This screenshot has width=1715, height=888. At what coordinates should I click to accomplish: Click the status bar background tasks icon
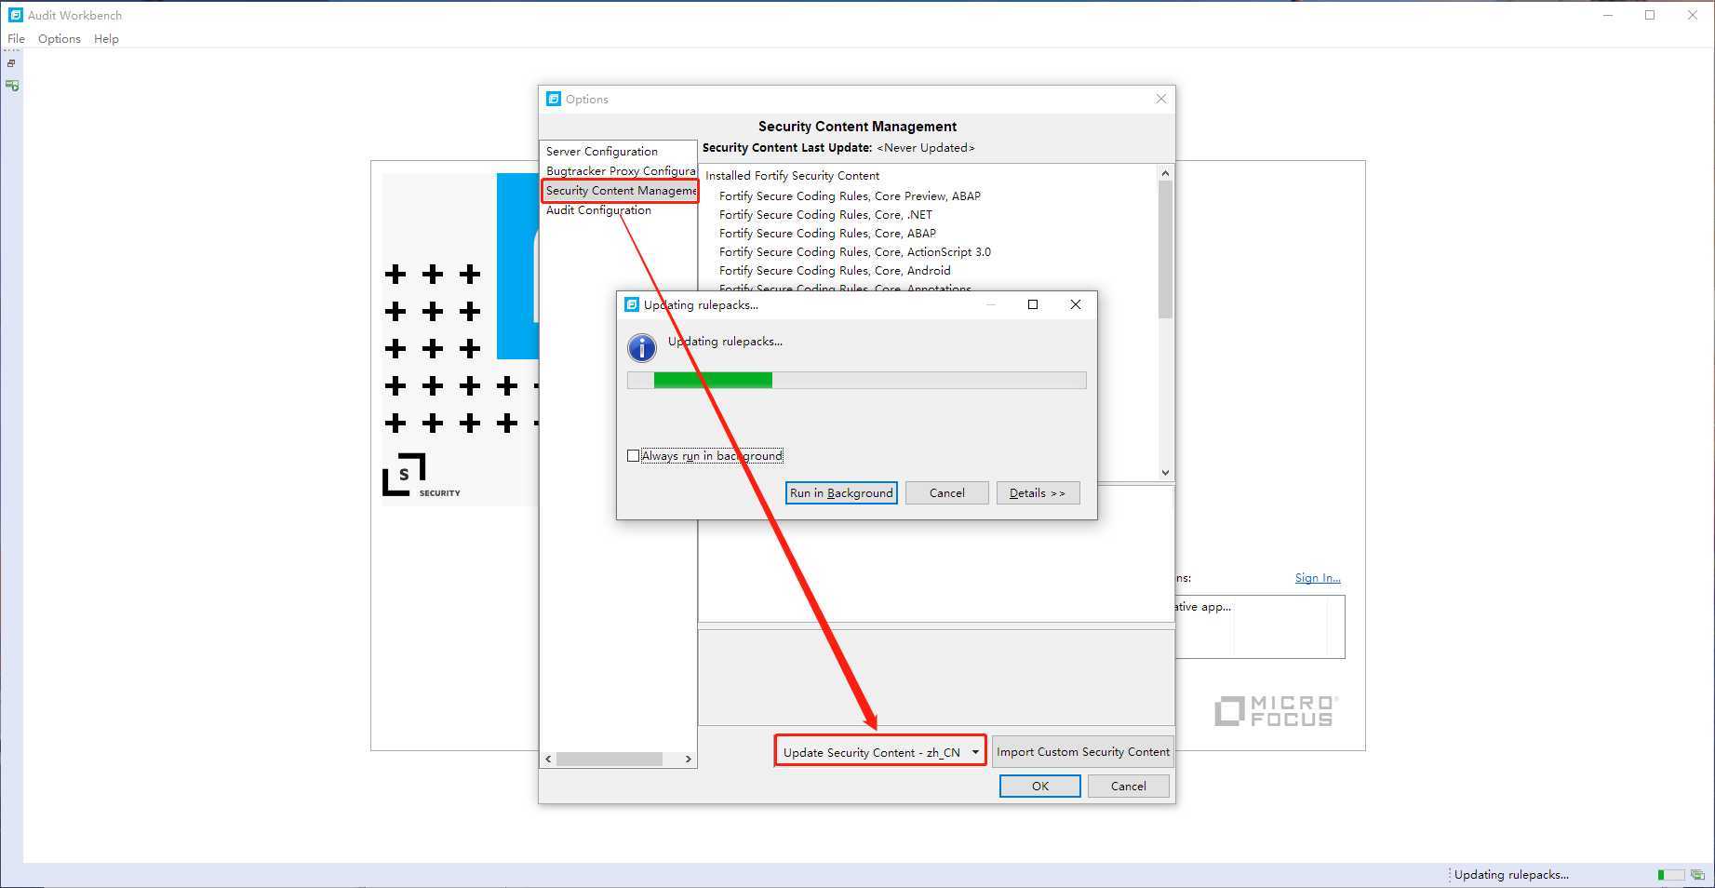tap(1698, 875)
